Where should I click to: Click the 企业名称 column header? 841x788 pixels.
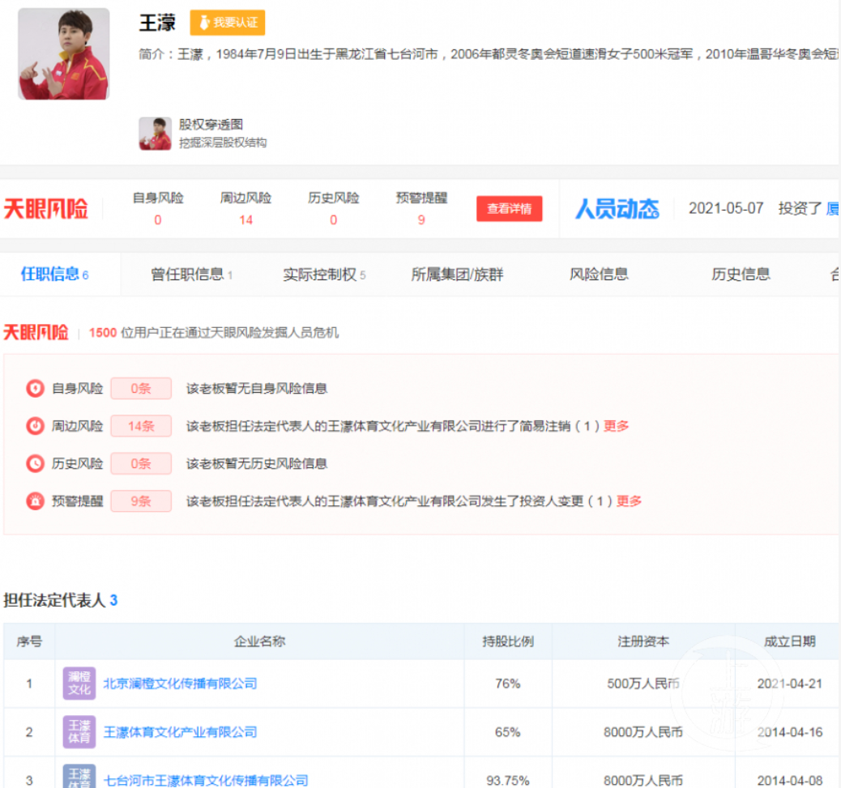pos(259,641)
